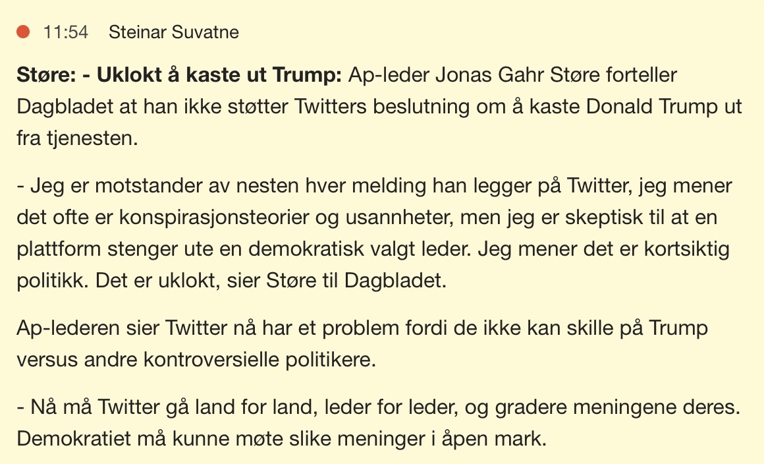Viewport: 764px width, 464px height.
Task: Click the bold headline 'Støre: - Uklokt å kaste ut Trump:'
Action: [180, 76]
